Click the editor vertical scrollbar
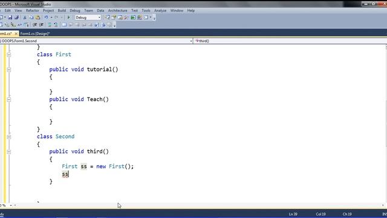Screen dimensions: 387x218 coord(386,124)
